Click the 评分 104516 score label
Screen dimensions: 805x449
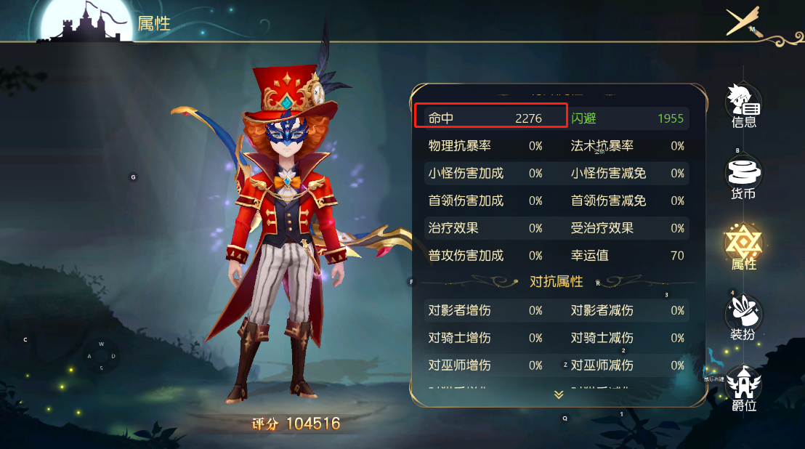click(x=296, y=424)
